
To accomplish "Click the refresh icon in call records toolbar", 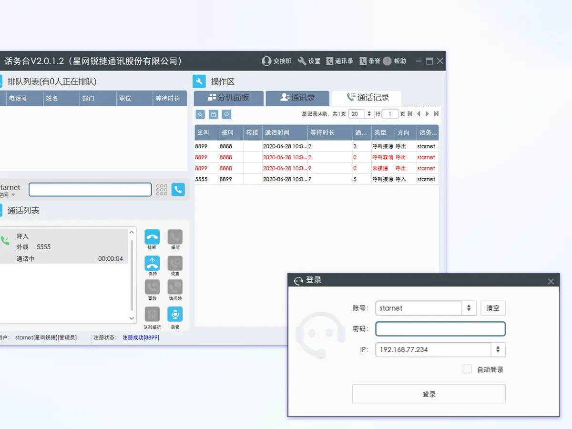I will click(227, 114).
